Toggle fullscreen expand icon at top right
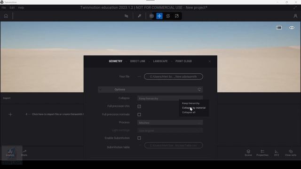301x169 pixels. 295,8
